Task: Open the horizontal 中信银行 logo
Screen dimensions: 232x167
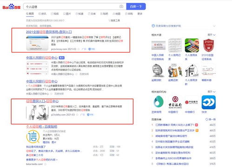Action: point(192,102)
